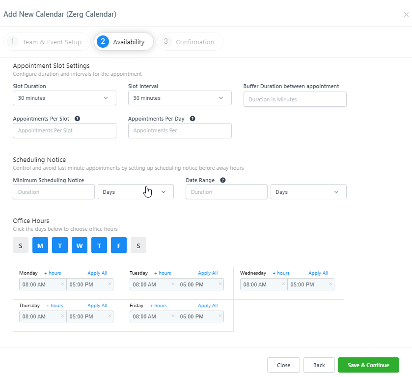Clear Tuesday start time 08:00 AM
The height and width of the screenshot is (377, 412).
(173, 283)
